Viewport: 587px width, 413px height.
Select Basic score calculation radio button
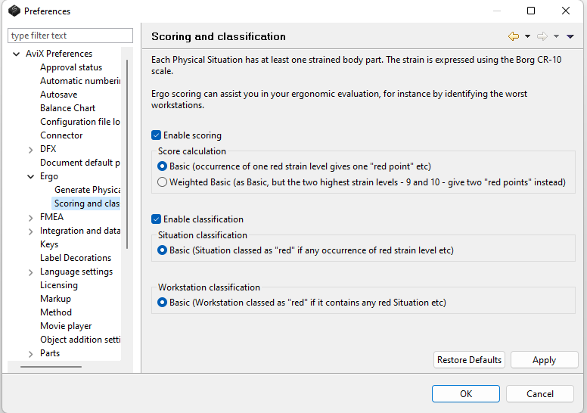[x=163, y=166]
